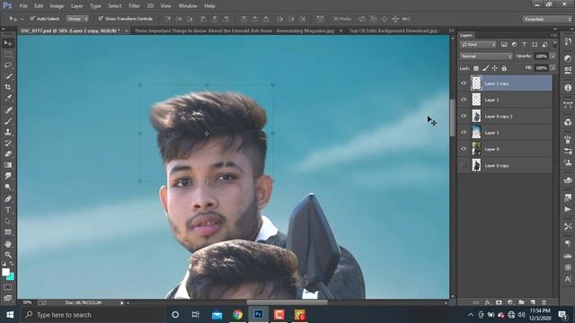The width and height of the screenshot is (575, 323).
Task: Select the Eyedropper tool
Action: [8, 98]
